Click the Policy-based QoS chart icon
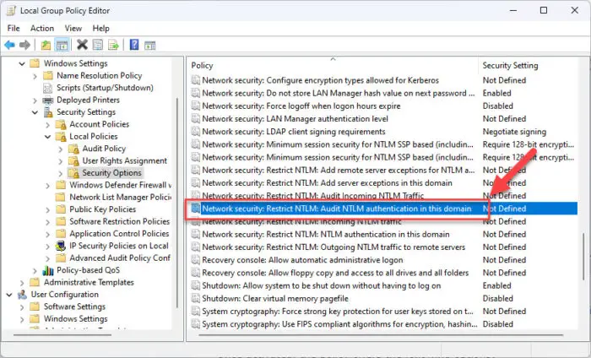The height and width of the screenshot is (358, 591). pos(48,270)
